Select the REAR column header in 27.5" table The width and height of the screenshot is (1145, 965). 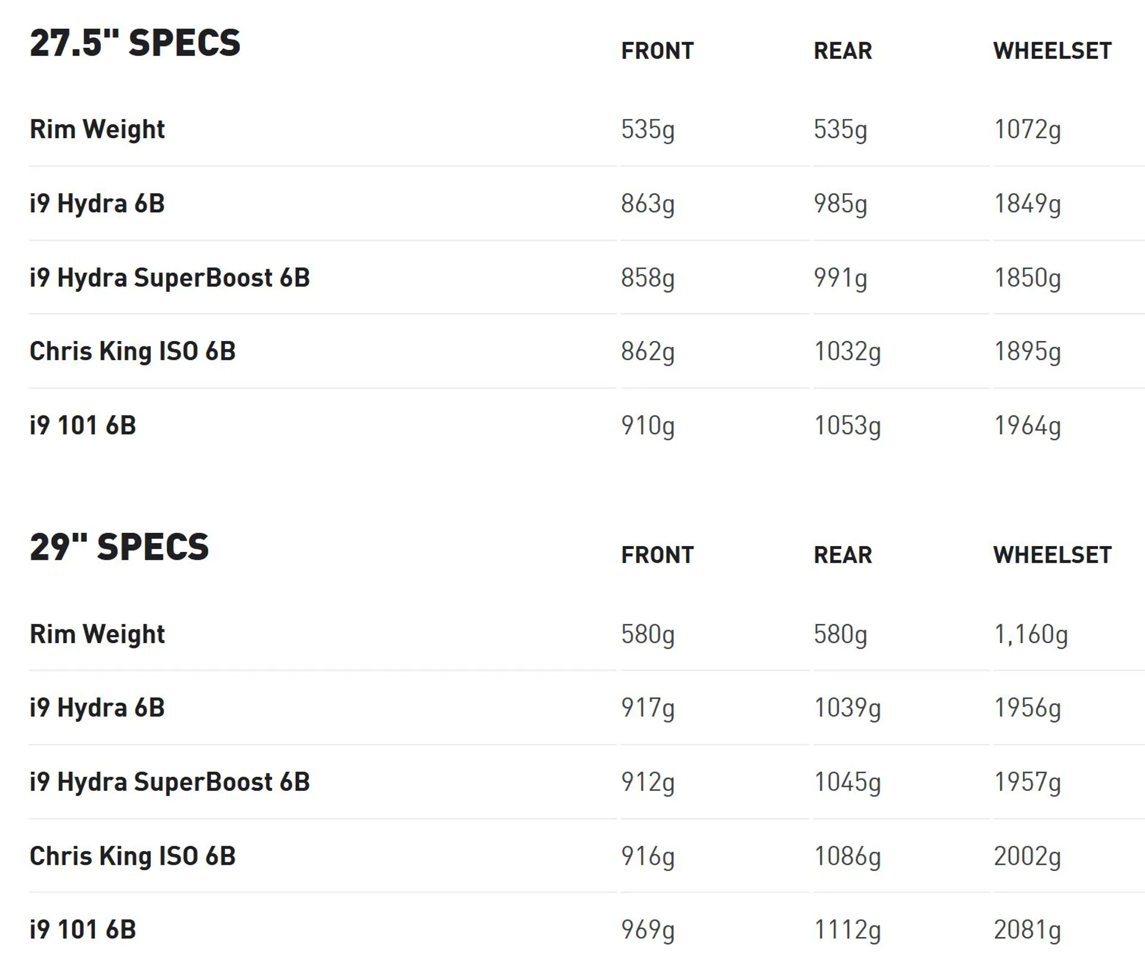(x=843, y=51)
